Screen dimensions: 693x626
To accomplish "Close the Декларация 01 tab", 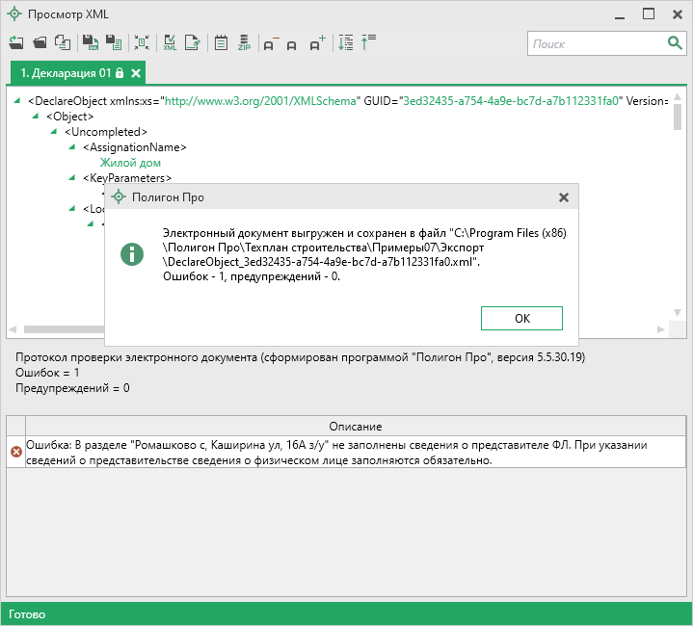I will pyautogui.click(x=136, y=73).
